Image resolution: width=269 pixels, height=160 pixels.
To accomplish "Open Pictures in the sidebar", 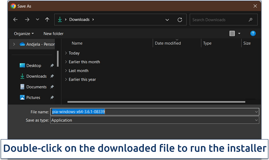I will click(x=33, y=98).
